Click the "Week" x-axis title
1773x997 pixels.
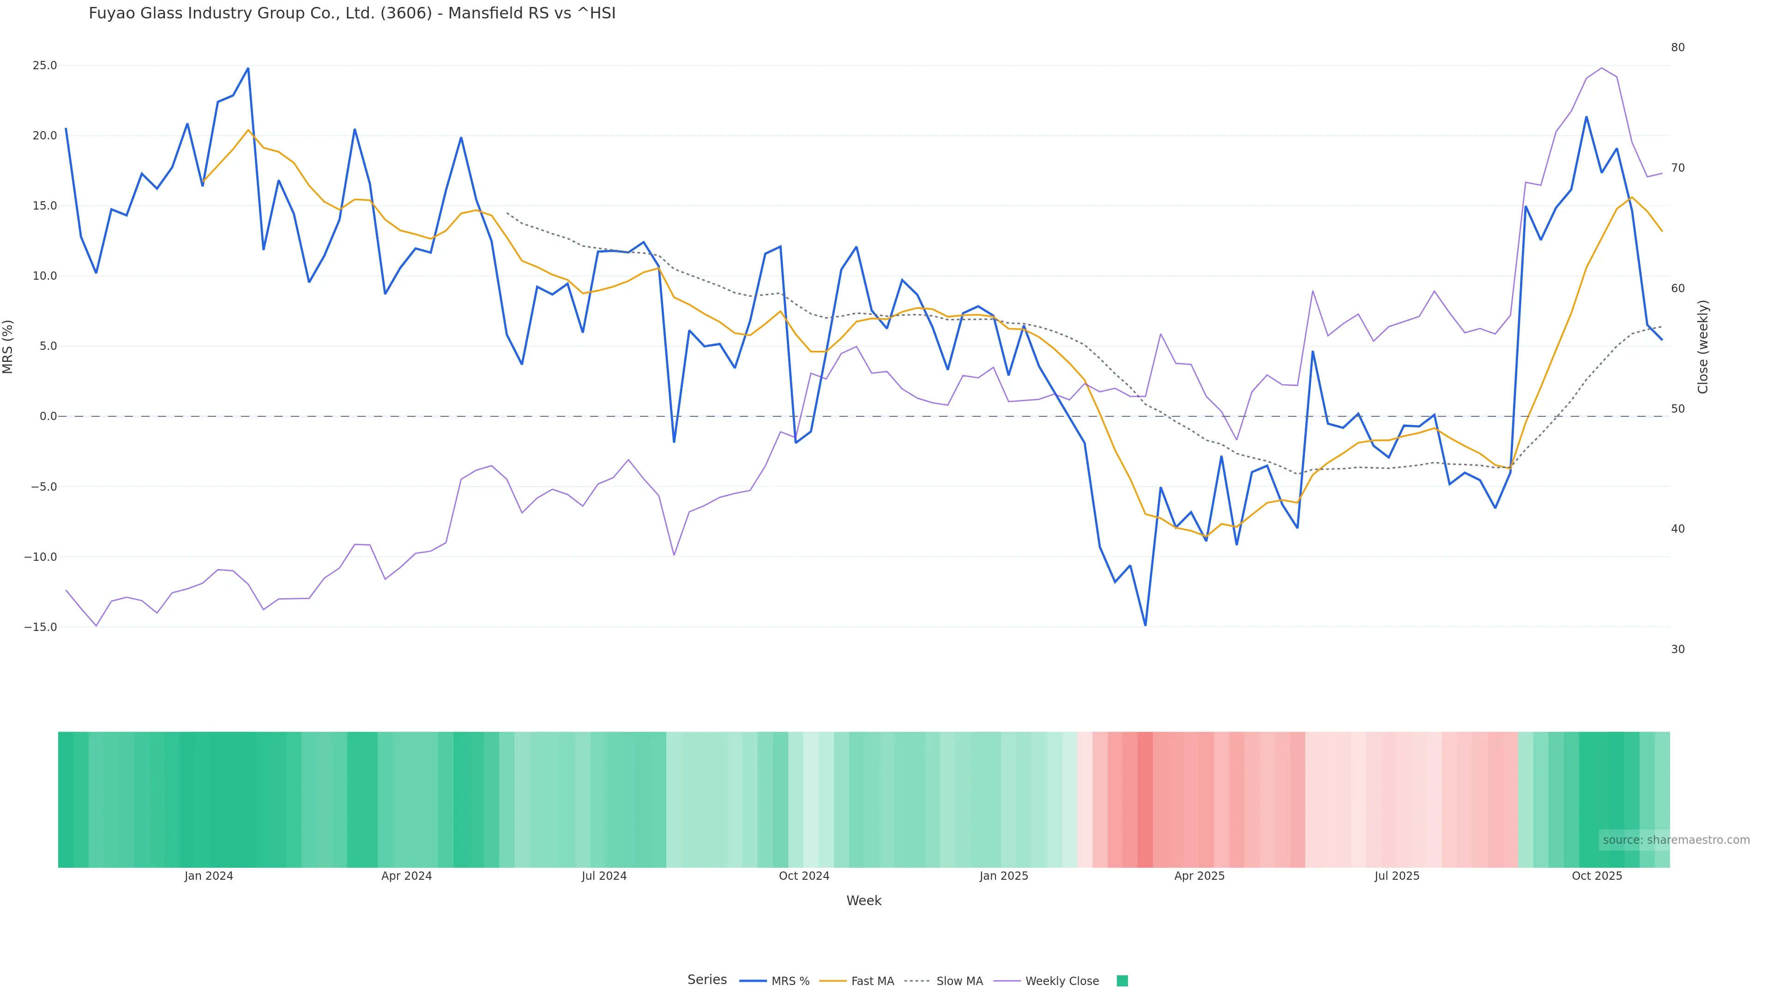tap(863, 901)
